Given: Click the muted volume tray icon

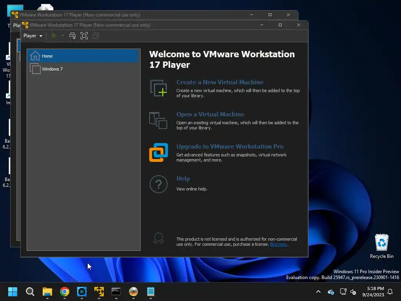Looking at the screenshot, I should (353, 292).
